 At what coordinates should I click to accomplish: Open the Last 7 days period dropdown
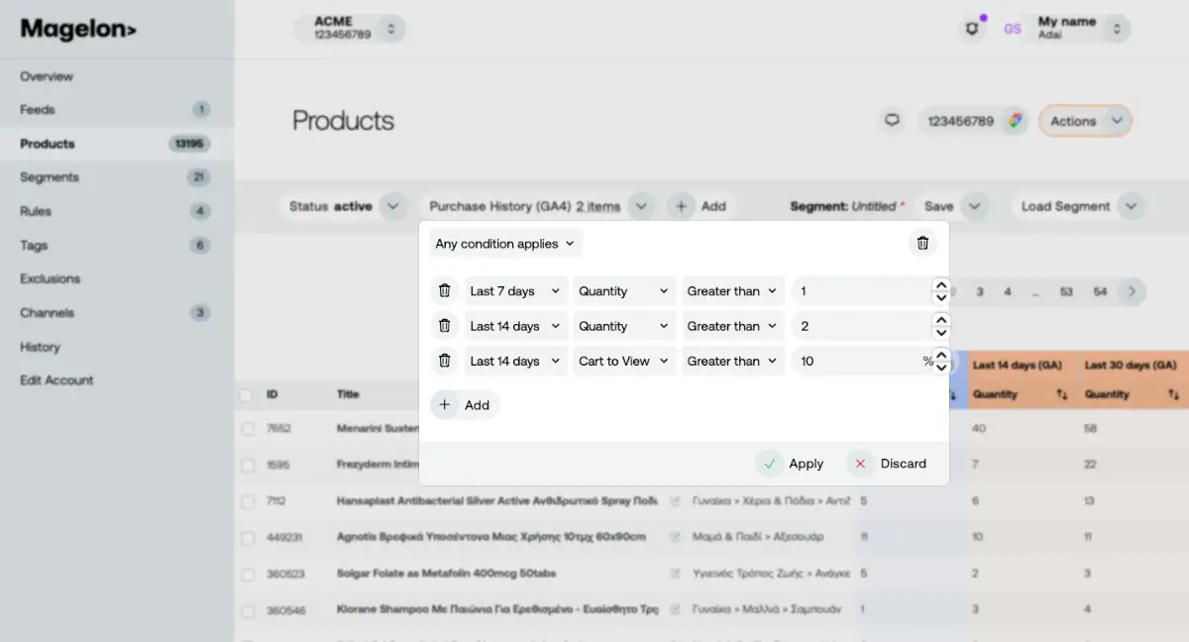515,291
